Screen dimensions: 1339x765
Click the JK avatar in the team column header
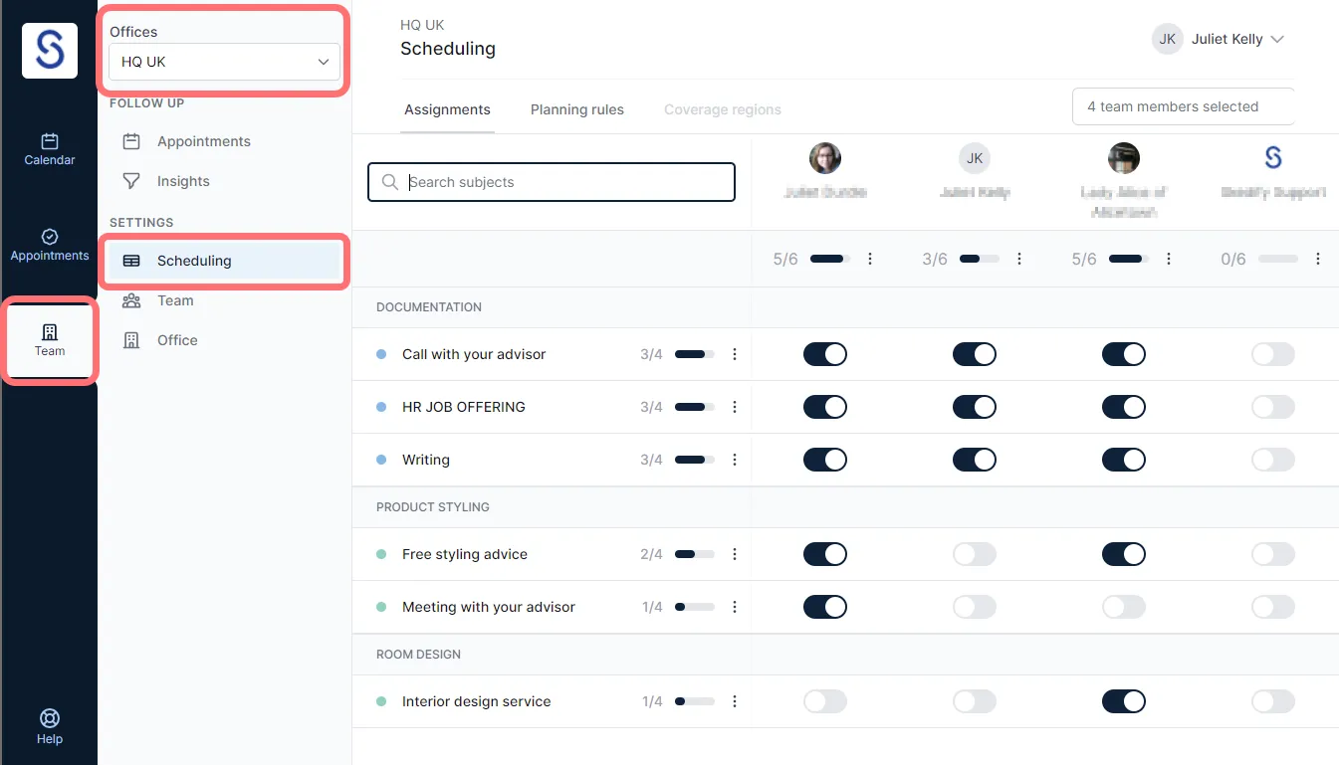click(x=975, y=158)
